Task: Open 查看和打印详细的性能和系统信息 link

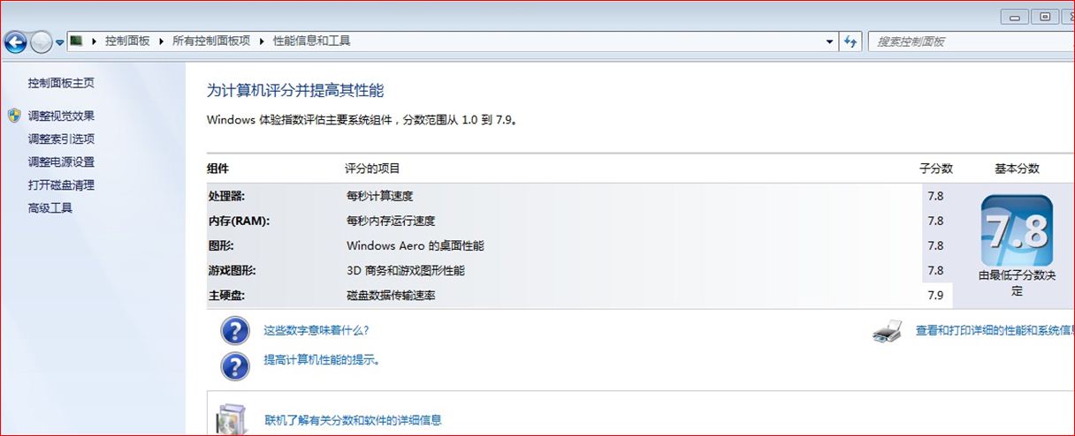Action: [x=995, y=331]
